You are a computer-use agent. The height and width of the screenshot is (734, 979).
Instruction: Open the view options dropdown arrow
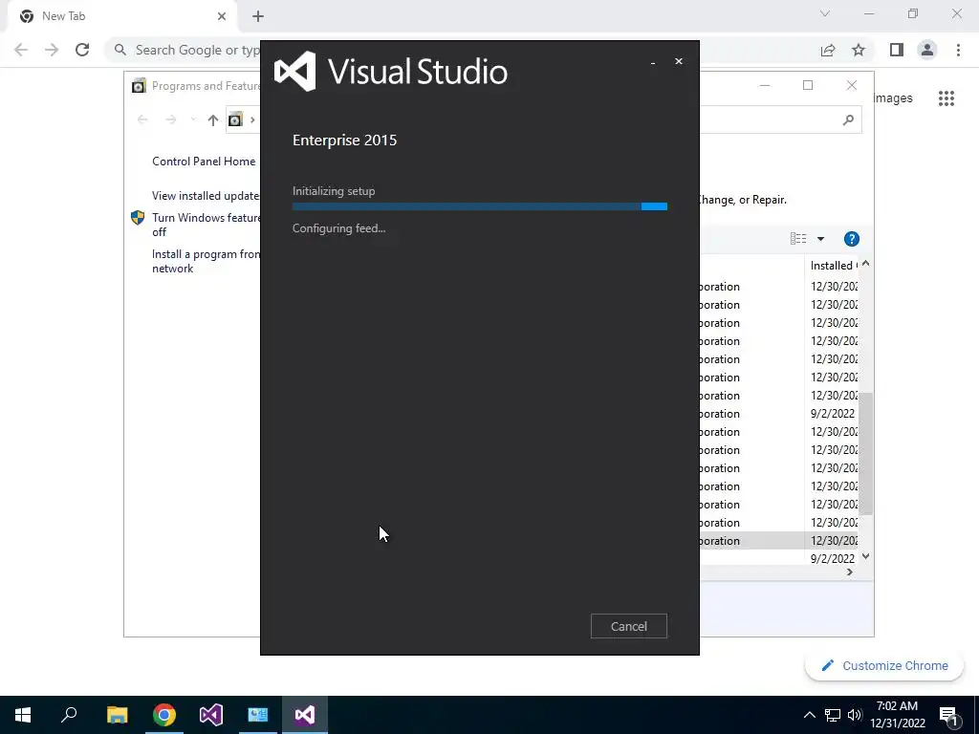[x=820, y=238]
